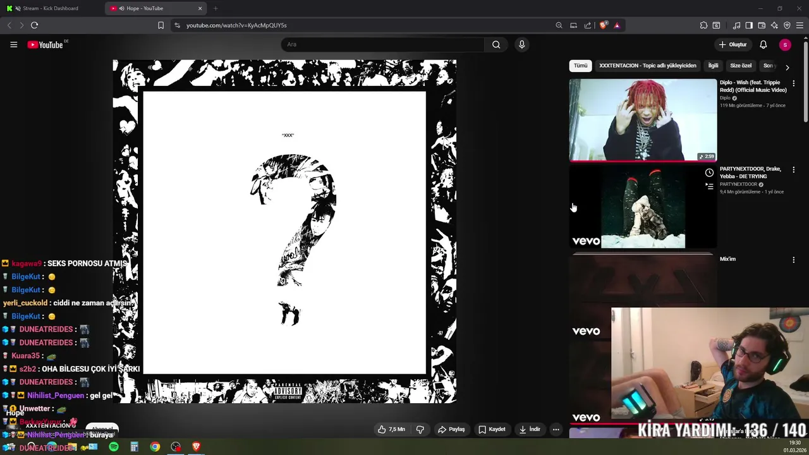The image size is (809, 455).
Task: Dislike the Hope video
Action: pyautogui.click(x=420, y=429)
